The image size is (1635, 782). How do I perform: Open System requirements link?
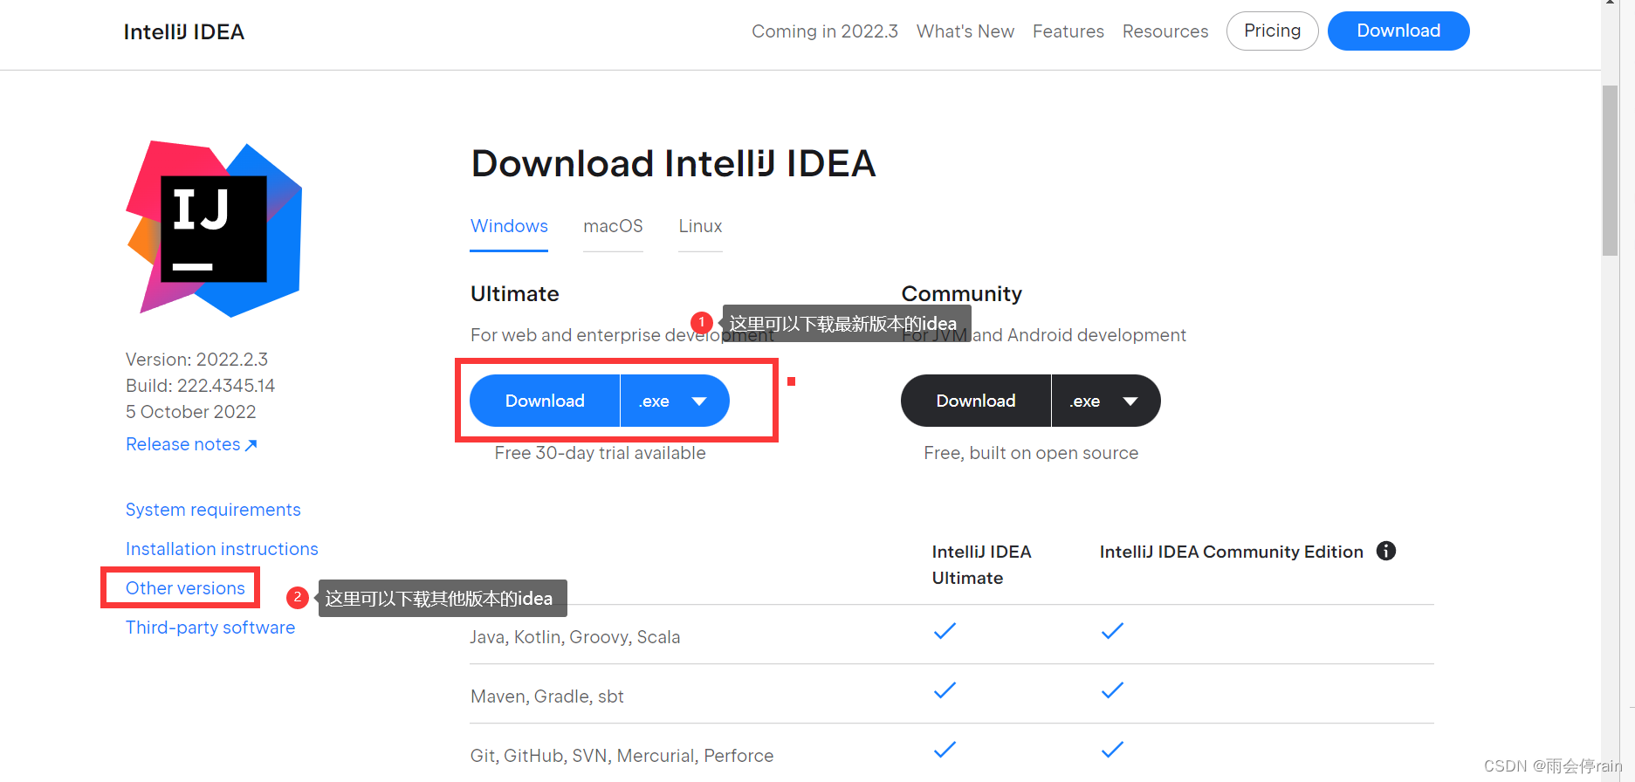213,510
